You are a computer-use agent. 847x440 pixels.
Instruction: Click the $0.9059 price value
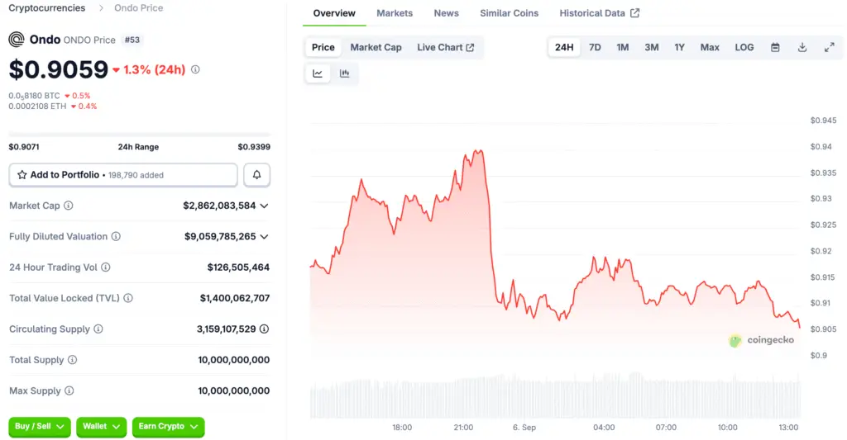[x=59, y=69]
